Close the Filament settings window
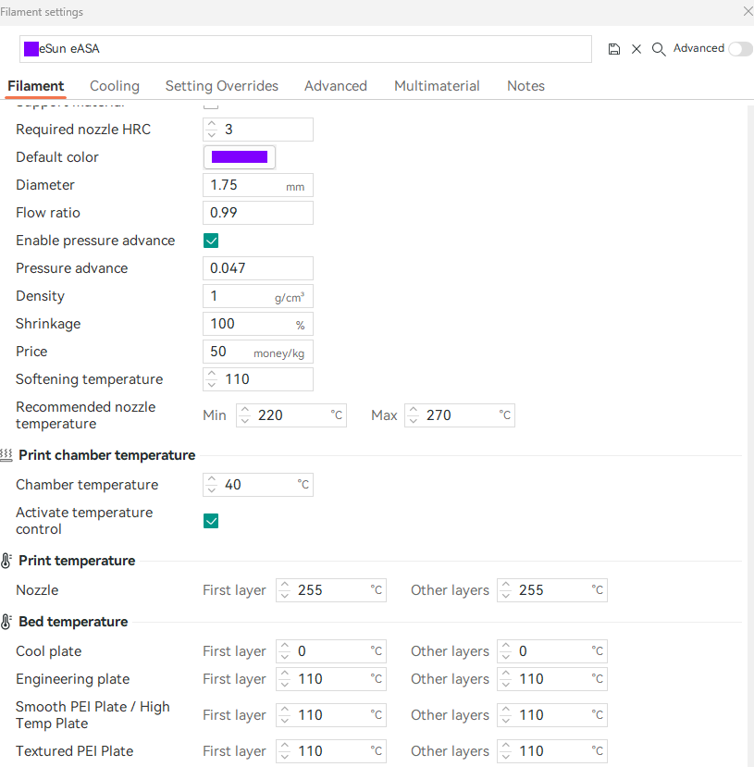The height and width of the screenshot is (767, 754). [x=748, y=11]
